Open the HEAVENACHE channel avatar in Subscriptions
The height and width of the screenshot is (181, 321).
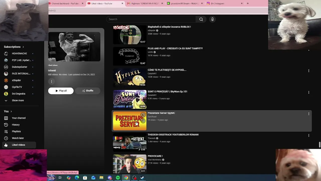pyautogui.click(x=6, y=54)
